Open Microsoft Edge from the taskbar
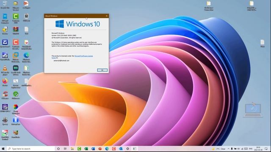Image resolution: width=271 pixels, height=152 pixels. coord(107,149)
